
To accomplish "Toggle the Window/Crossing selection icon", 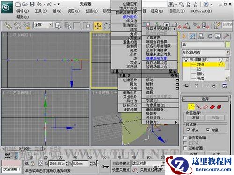I will tap(87, 26).
